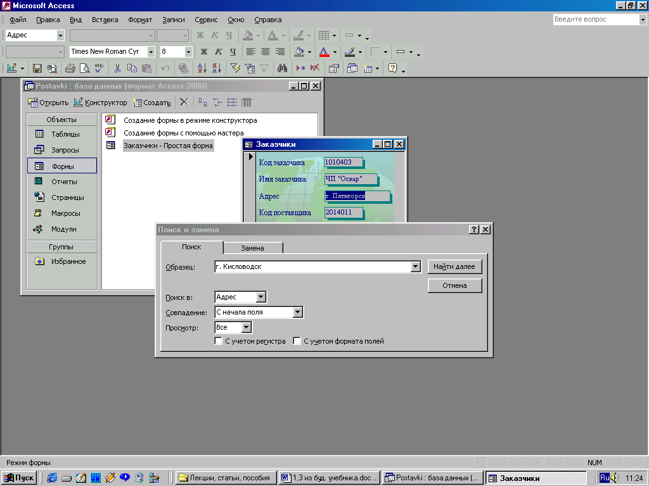Click the volume speaker icon in the tray
The width and height of the screenshot is (649, 486).
tap(614, 478)
